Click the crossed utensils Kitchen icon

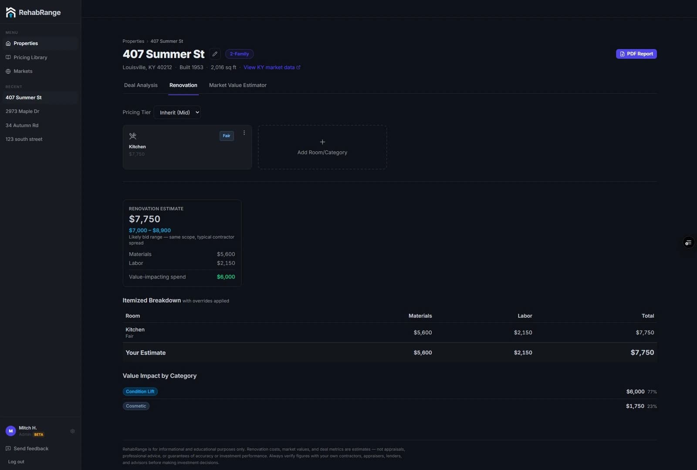pyautogui.click(x=133, y=136)
